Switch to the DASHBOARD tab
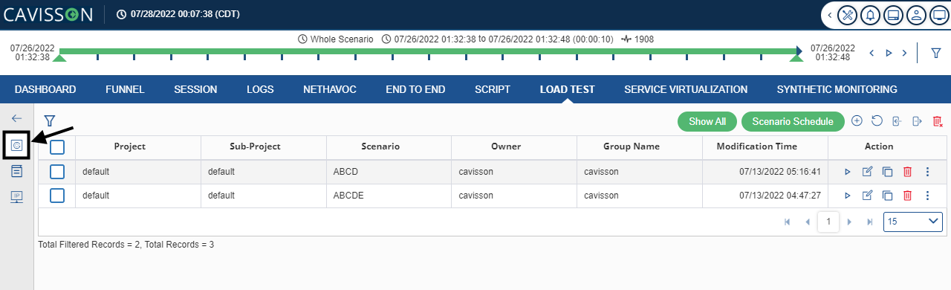Viewport: 951px width, 290px height. pyautogui.click(x=45, y=89)
